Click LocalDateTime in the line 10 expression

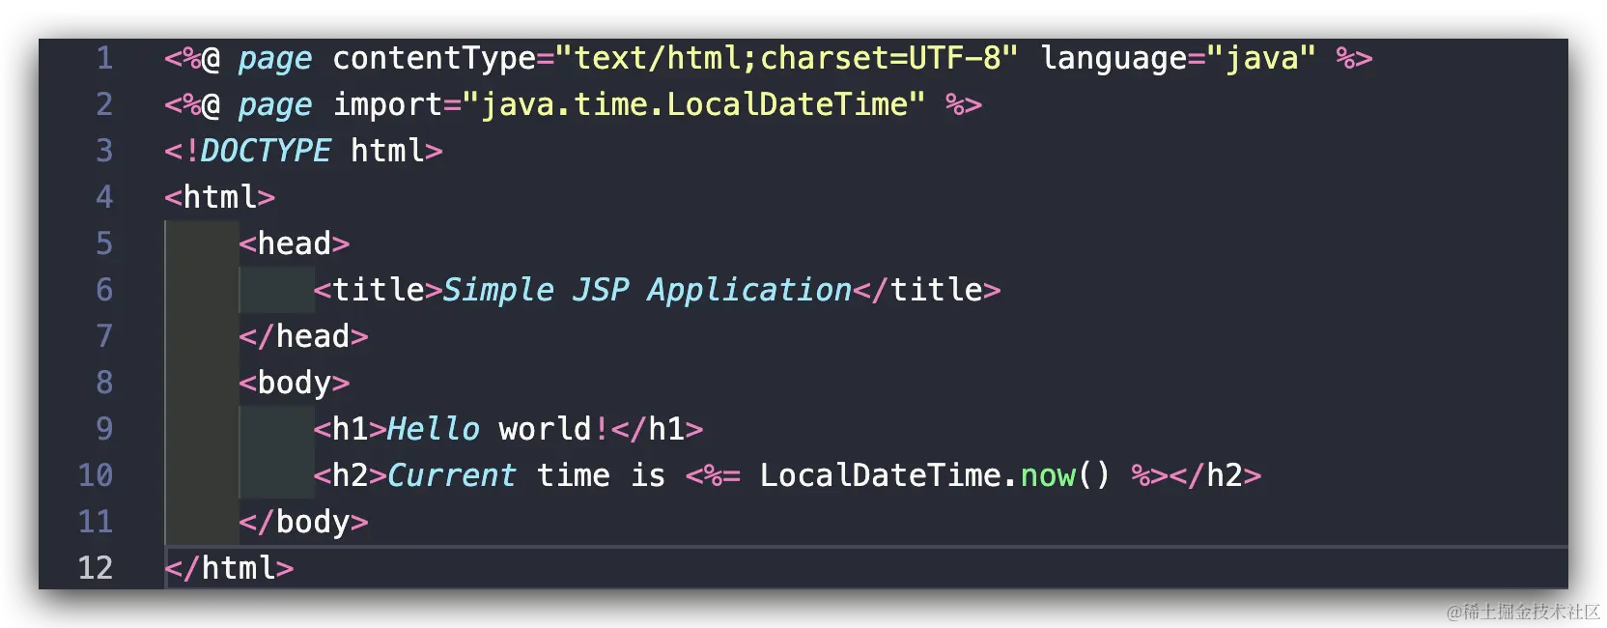point(881,475)
